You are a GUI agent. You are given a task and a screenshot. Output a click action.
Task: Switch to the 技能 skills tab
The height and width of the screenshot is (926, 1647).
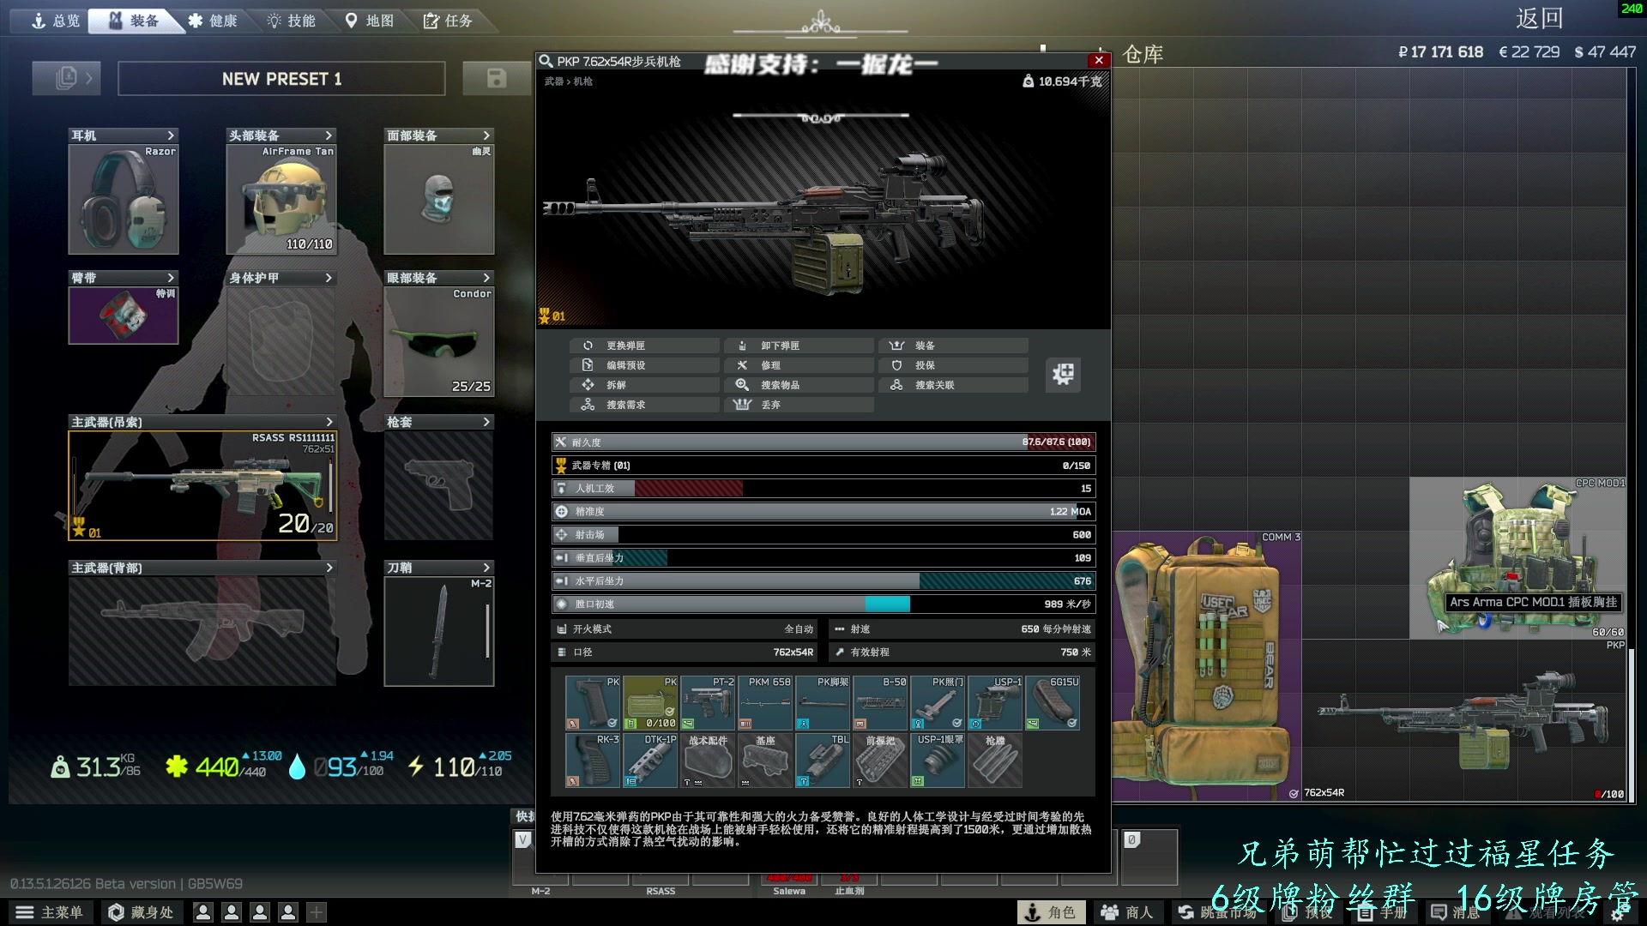coord(292,21)
